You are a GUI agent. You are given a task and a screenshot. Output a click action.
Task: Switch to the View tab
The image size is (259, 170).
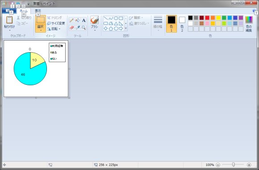click(x=38, y=11)
